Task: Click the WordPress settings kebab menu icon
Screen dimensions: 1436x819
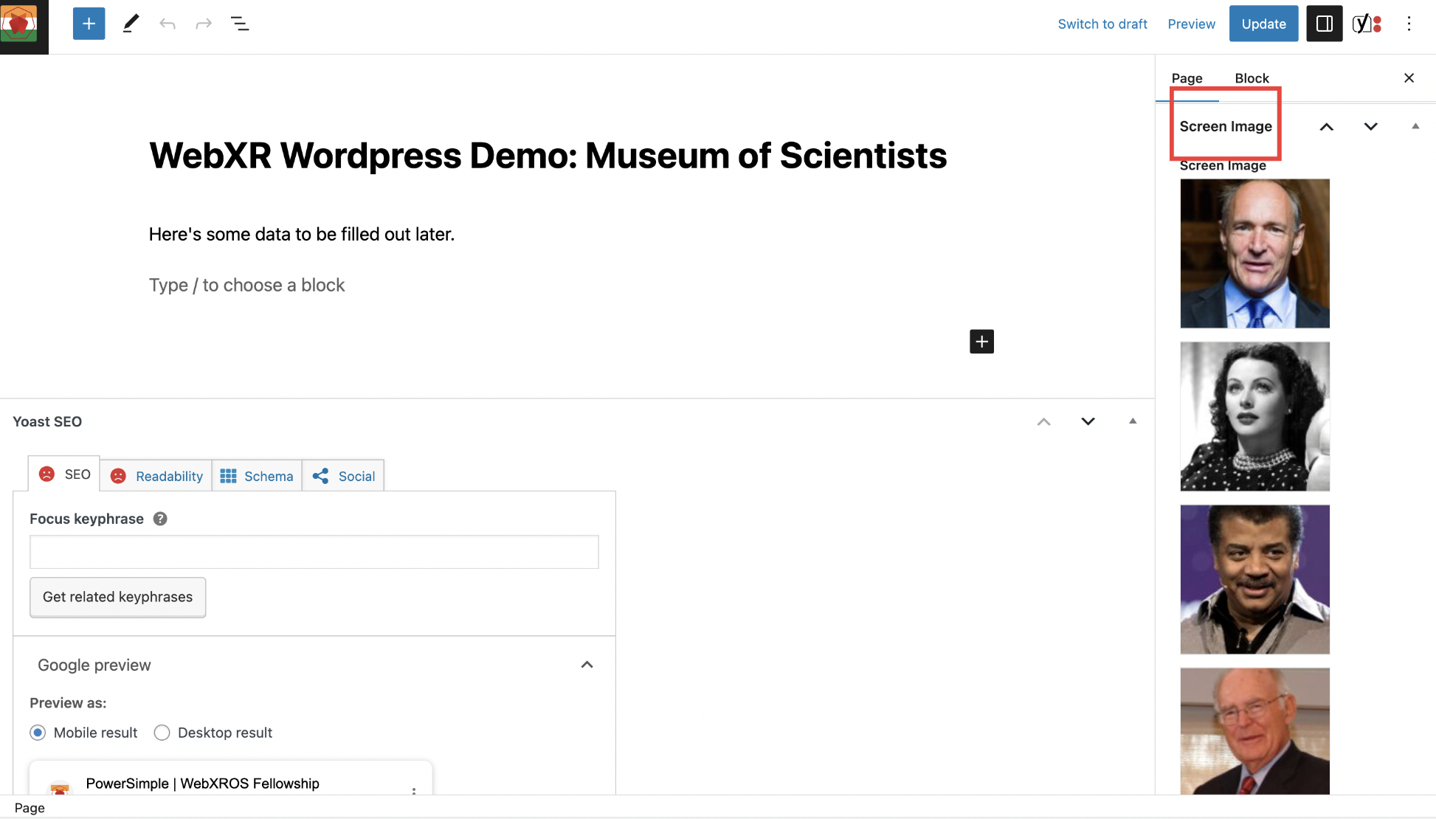Action: pos(1409,24)
